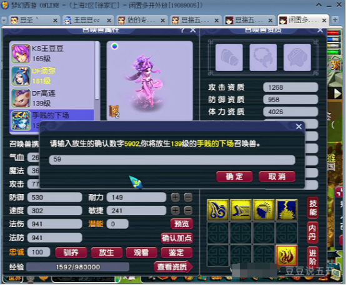This screenshot has height=285, width=346.
Task: Click the first pet equipment slot (armguard)
Action: 229,57
